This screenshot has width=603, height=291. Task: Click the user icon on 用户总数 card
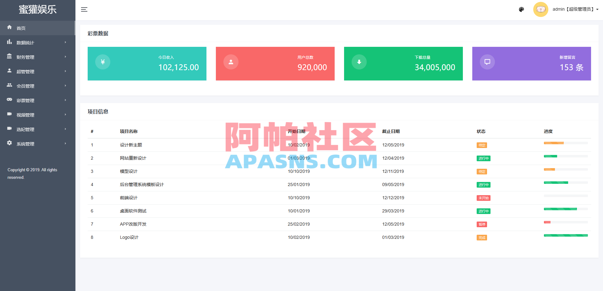click(231, 62)
